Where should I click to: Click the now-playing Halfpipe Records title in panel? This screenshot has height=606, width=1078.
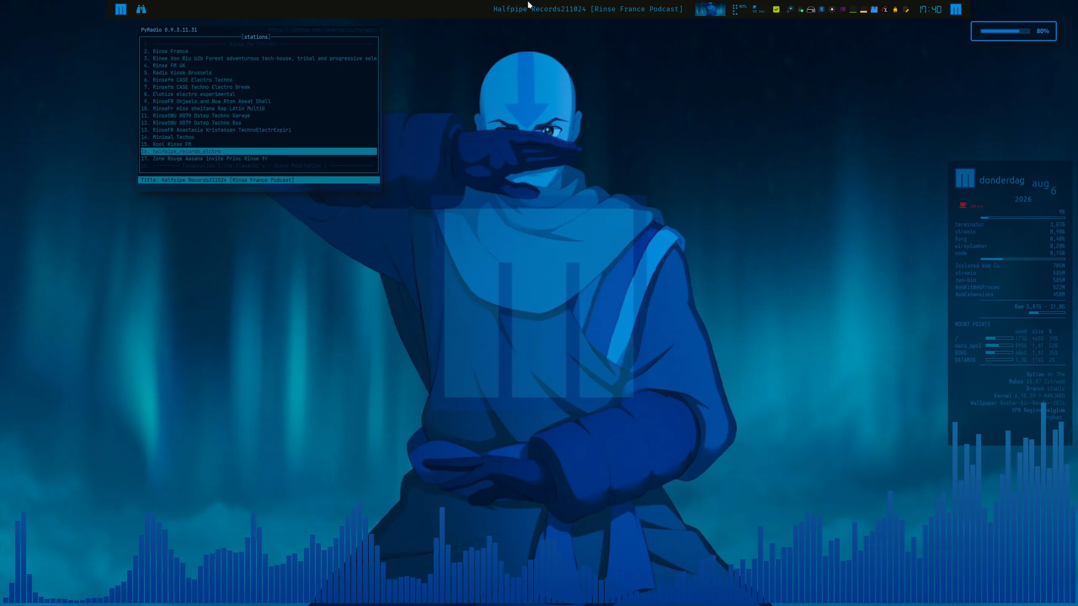(x=588, y=9)
